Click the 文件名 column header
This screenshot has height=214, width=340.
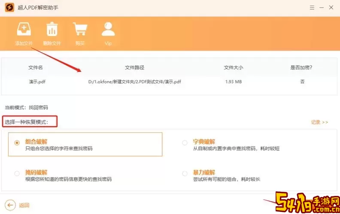[36, 68]
